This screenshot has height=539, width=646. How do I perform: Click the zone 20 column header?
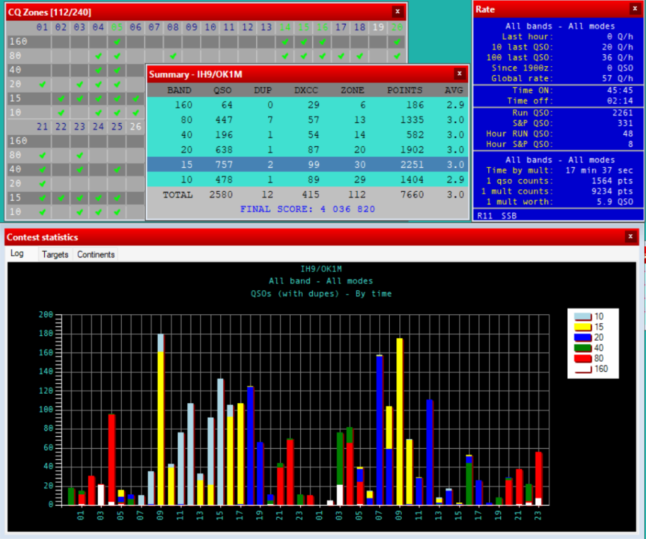397,27
